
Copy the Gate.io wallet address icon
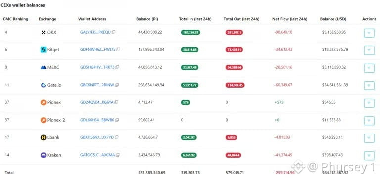(x=117, y=85)
